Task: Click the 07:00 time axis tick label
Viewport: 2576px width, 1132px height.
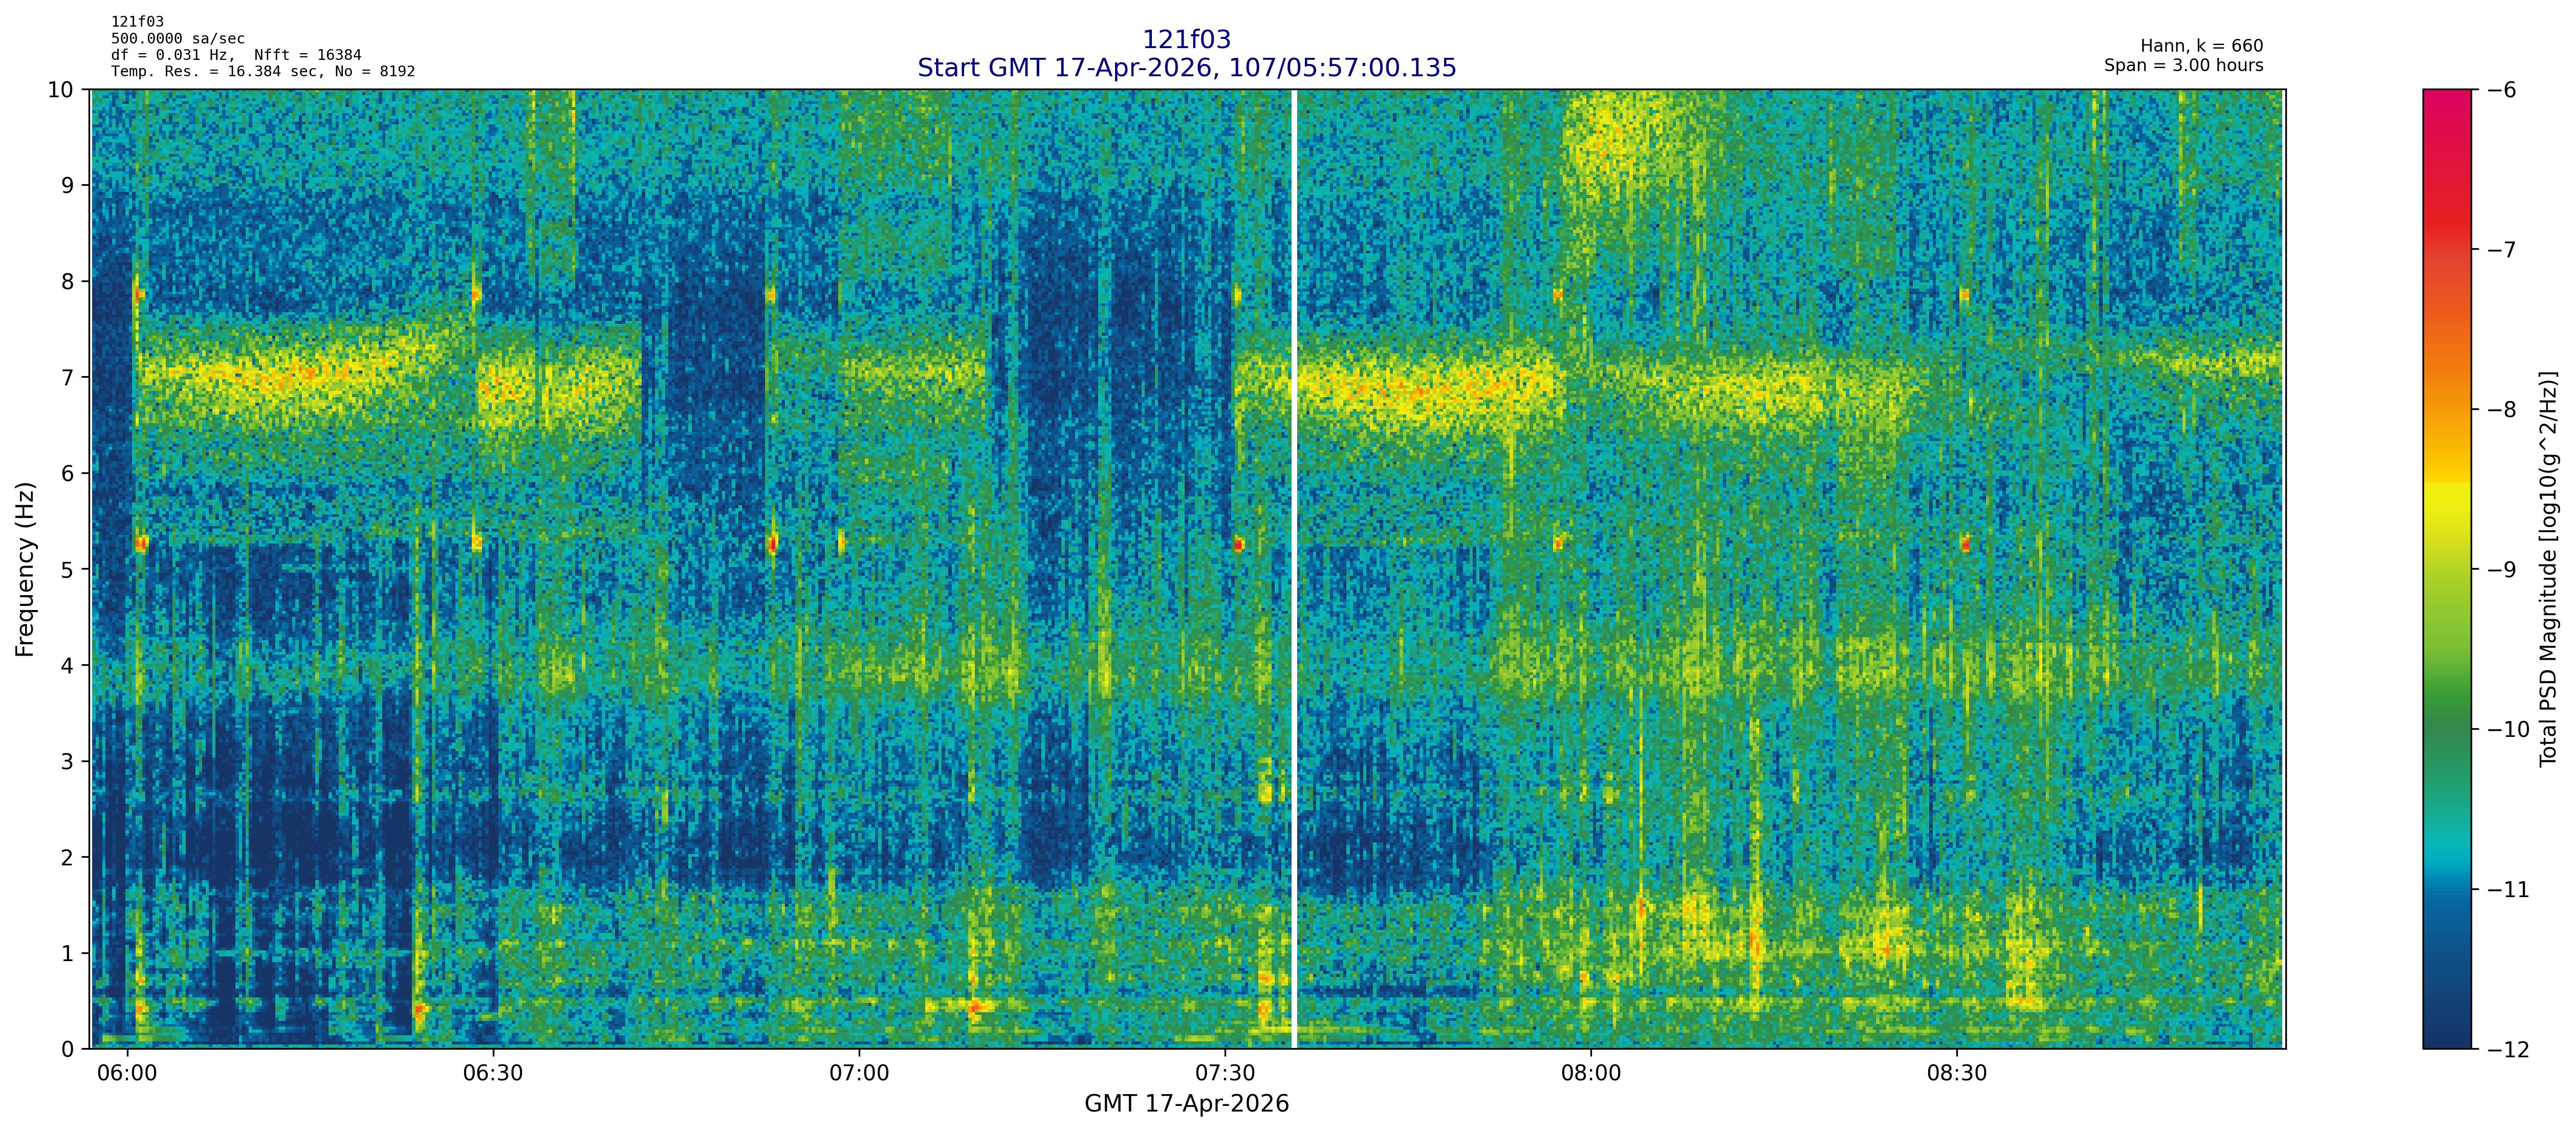Action: [x=859, y=1074]
